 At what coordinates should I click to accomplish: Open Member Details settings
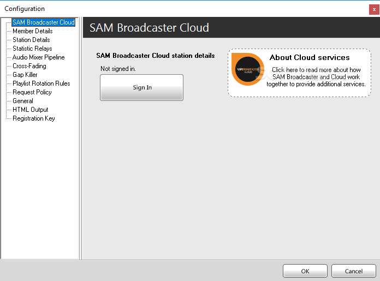pyautogui.click(x=32, y=31)
